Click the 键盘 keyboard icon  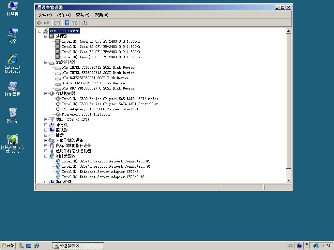52,135
